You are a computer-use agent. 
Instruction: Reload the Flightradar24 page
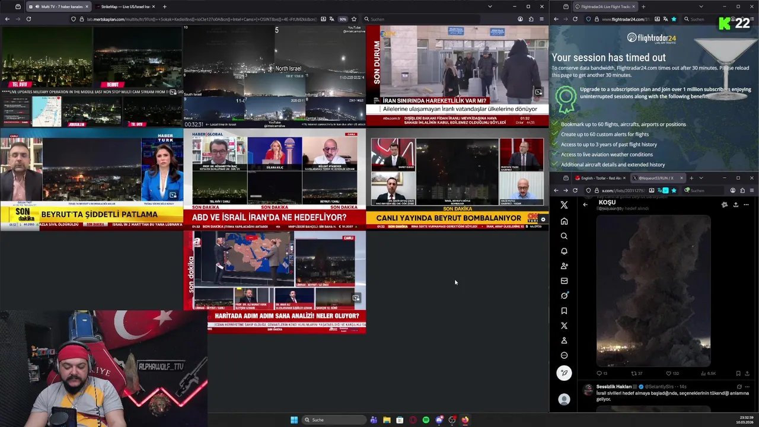(x=575, y=19)
